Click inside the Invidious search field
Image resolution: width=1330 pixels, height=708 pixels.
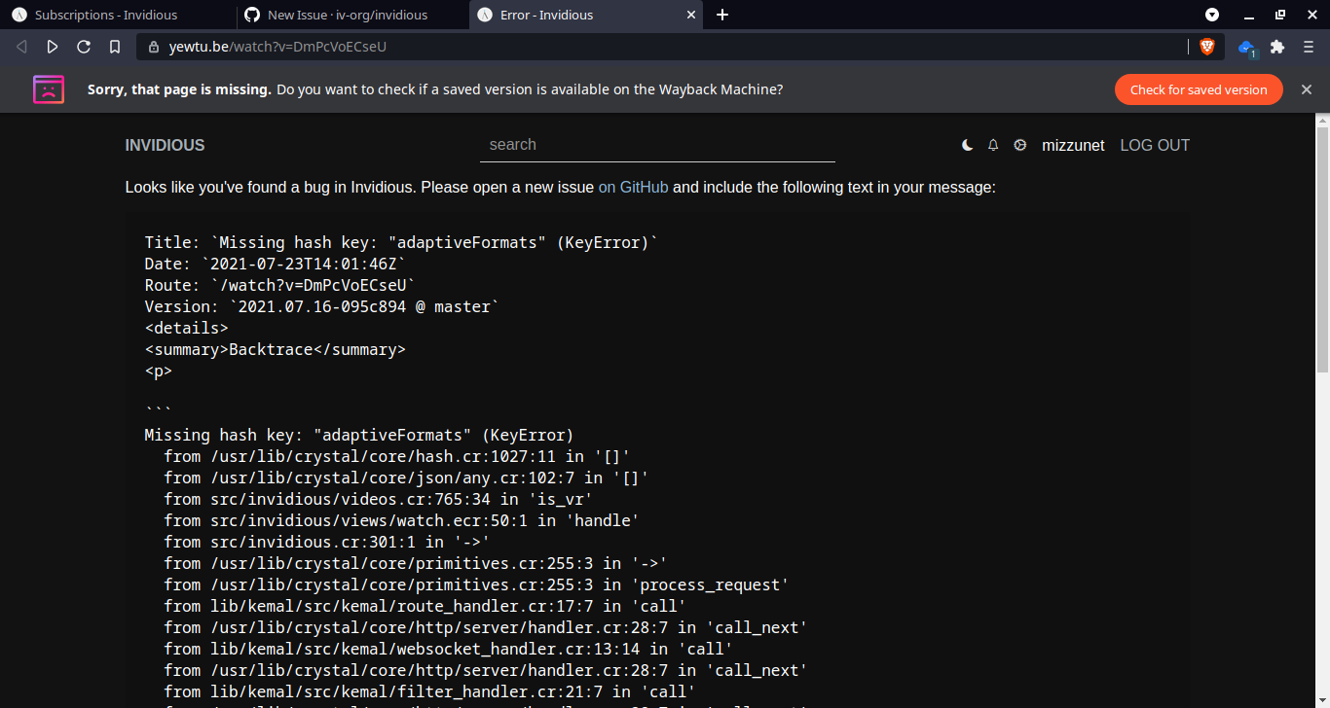coord(657,144)
